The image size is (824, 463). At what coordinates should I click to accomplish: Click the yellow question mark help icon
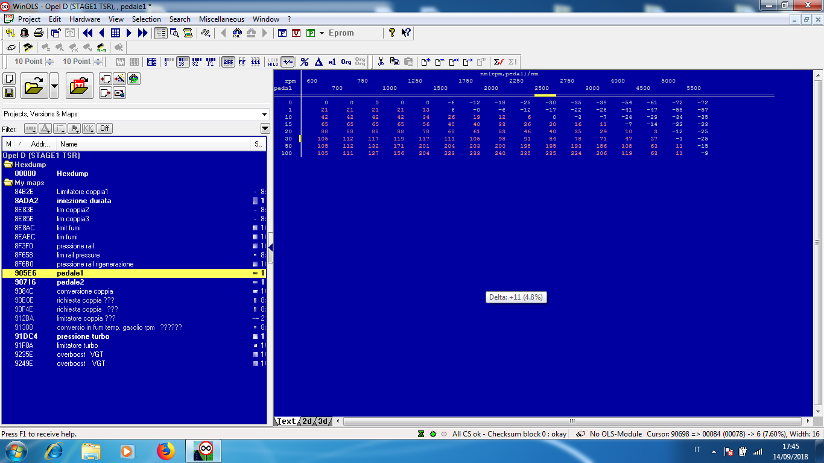coord(391,33)
